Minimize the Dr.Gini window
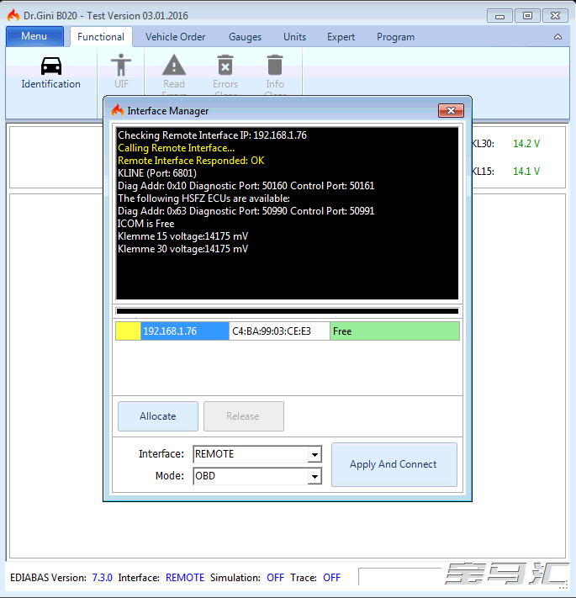Image resolution: width=576 pixels, height=598 pixels. point(499,16)
